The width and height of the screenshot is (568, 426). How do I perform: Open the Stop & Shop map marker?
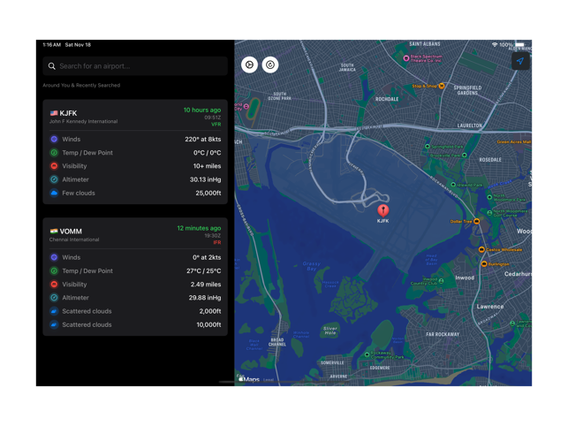click(x=442, y=86)
